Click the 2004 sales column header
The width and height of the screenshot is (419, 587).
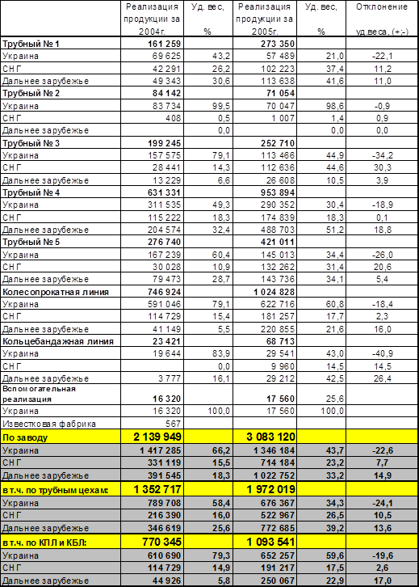click(x=152, y=19)
